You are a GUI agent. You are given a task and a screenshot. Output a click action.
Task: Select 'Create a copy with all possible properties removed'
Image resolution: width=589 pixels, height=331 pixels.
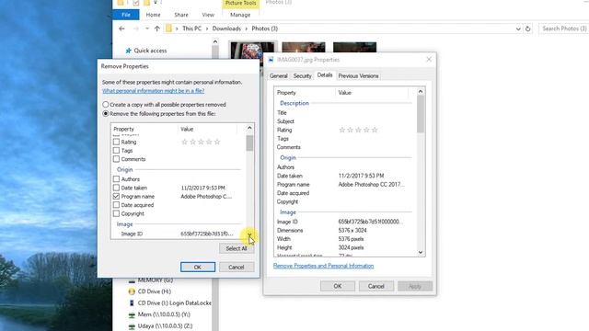106,104
